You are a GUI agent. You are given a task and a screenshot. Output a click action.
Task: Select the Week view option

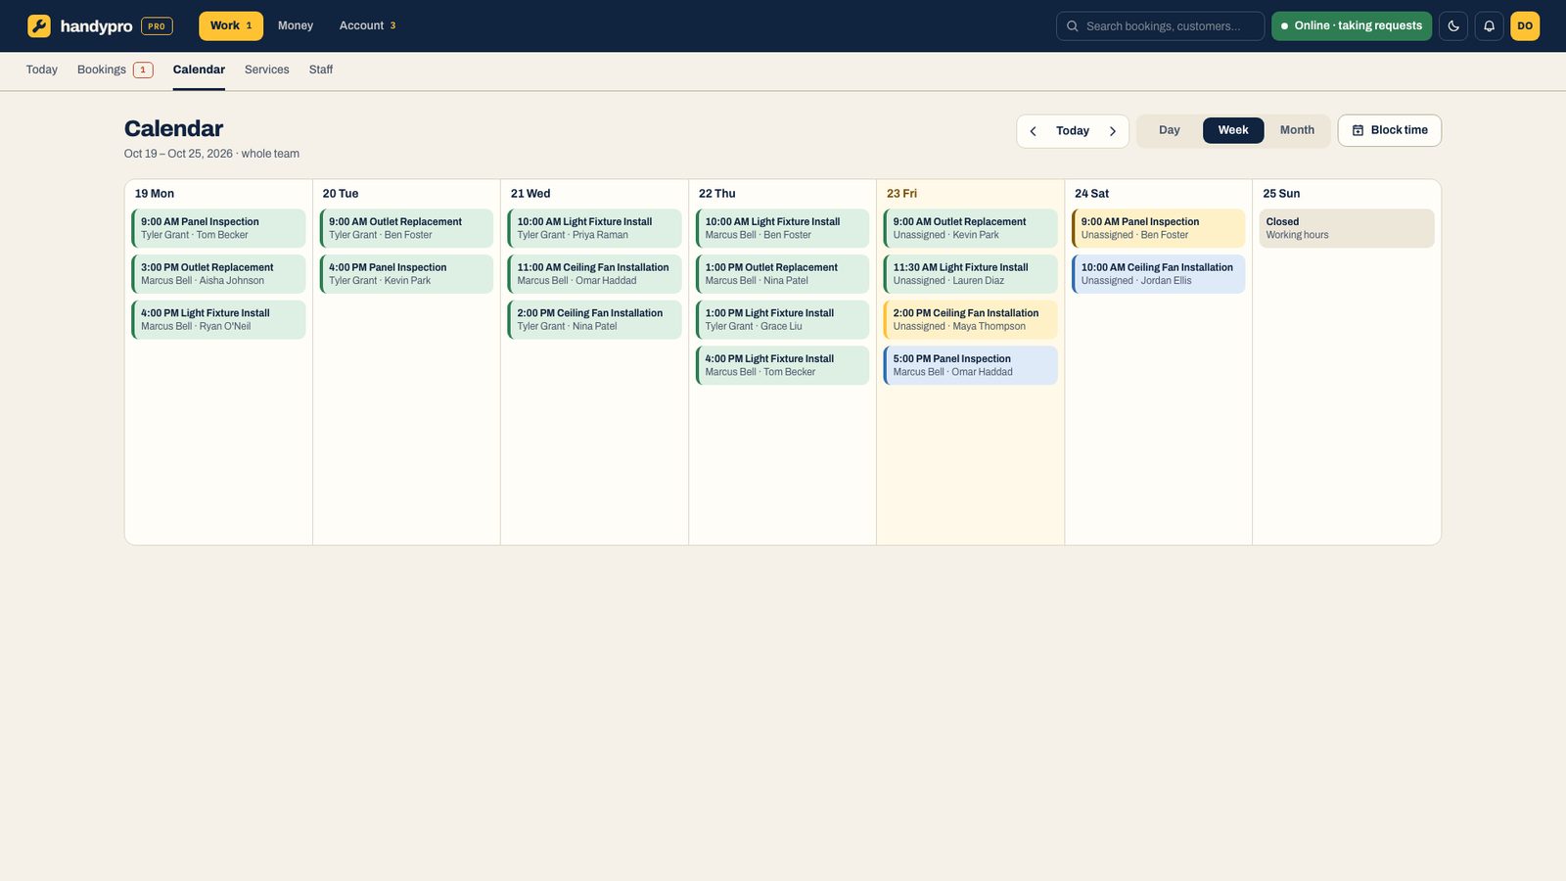pos(1233,130)
